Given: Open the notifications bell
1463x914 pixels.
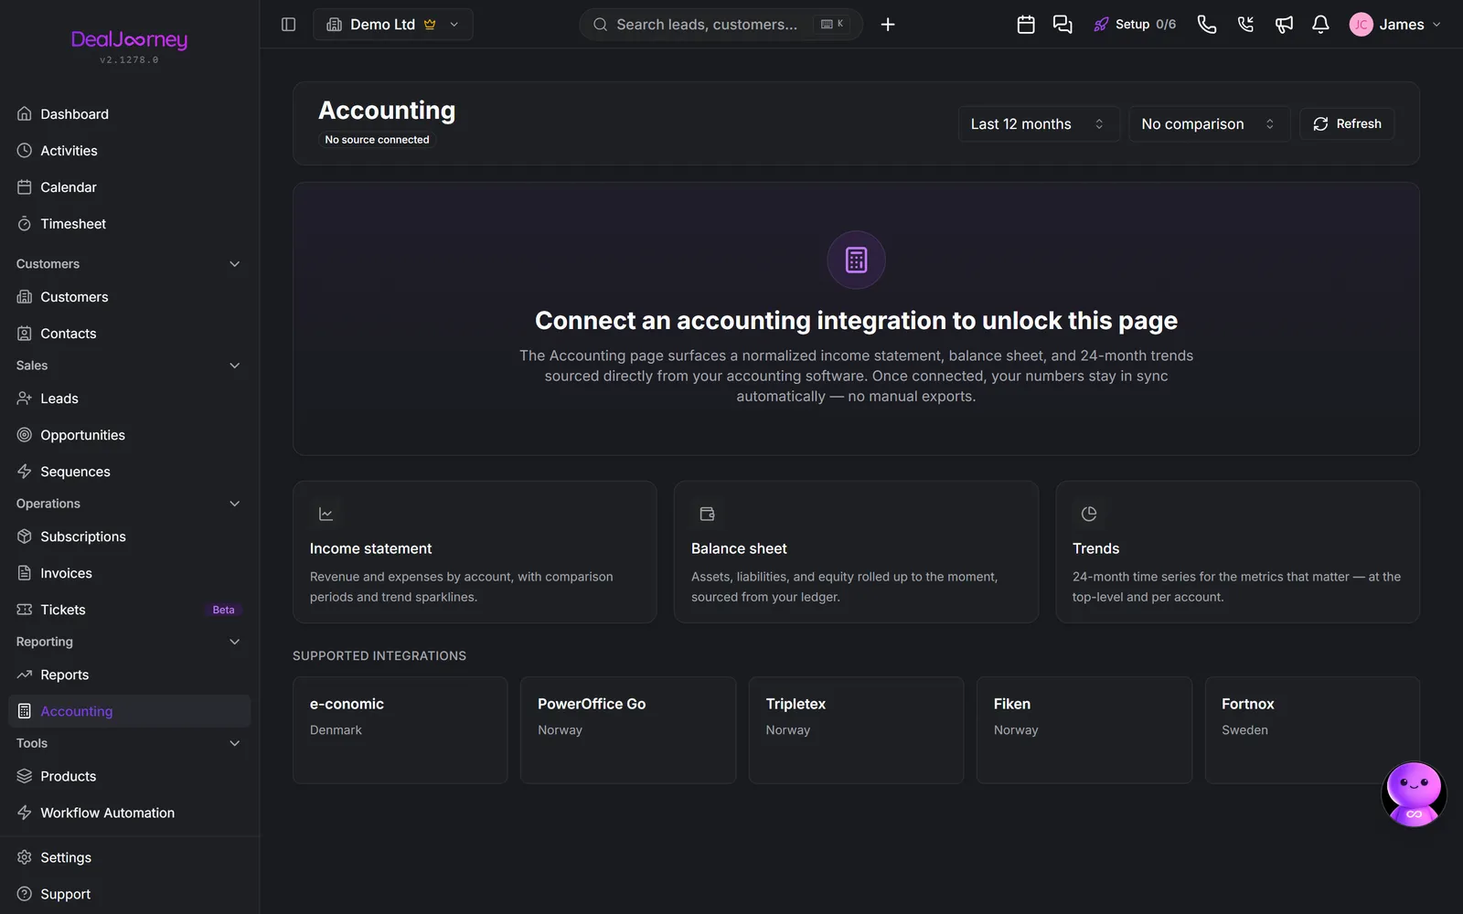Looking at the screenshot, I should tap(1320, 25).
